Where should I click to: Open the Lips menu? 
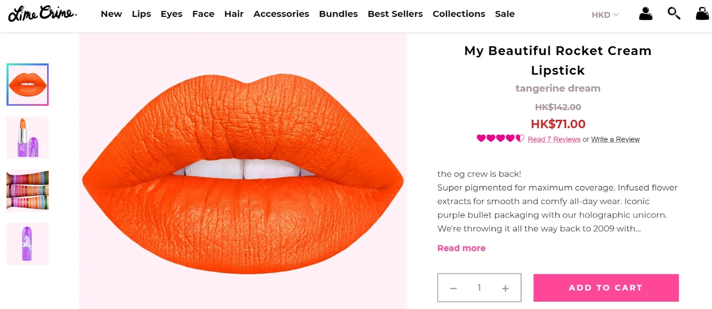click(142, 14)
